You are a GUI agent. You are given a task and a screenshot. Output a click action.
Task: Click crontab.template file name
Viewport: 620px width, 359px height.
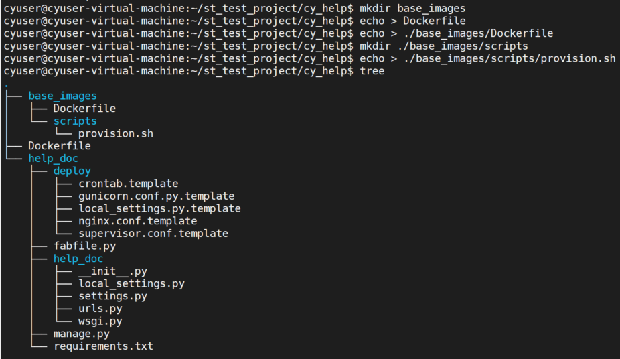point(128,184)
